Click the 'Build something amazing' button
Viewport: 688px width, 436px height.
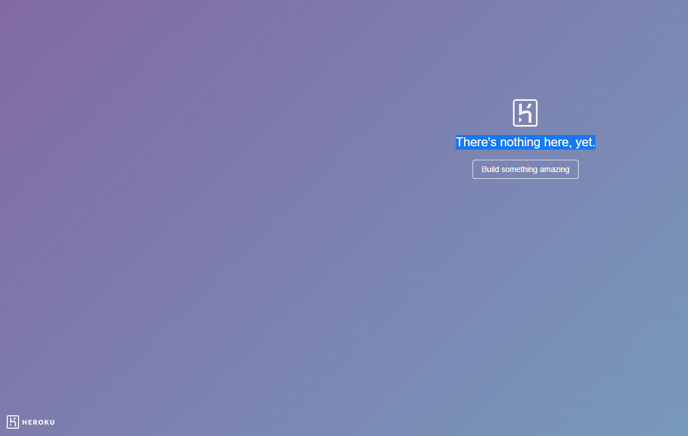coord(525,169)
